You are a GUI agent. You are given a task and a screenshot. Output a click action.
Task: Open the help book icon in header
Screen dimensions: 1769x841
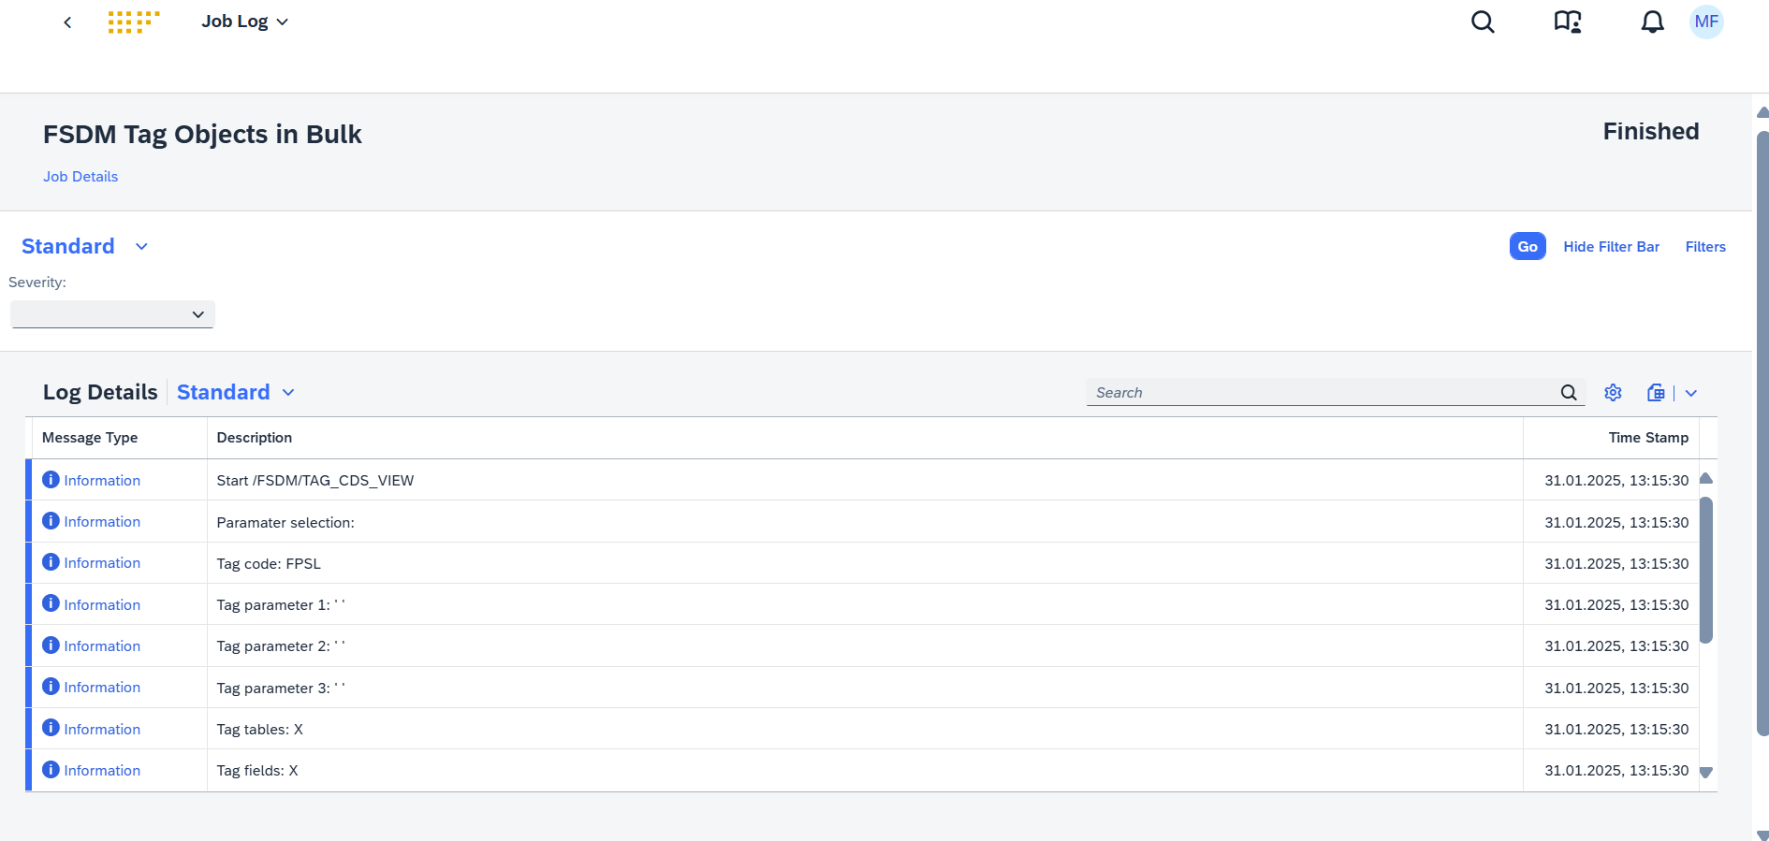[x=1568, y=22]
